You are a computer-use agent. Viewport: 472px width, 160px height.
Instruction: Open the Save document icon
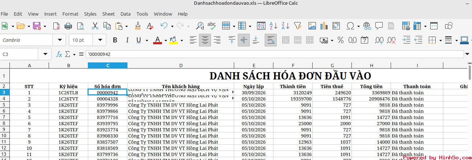[x=37, y=26]
